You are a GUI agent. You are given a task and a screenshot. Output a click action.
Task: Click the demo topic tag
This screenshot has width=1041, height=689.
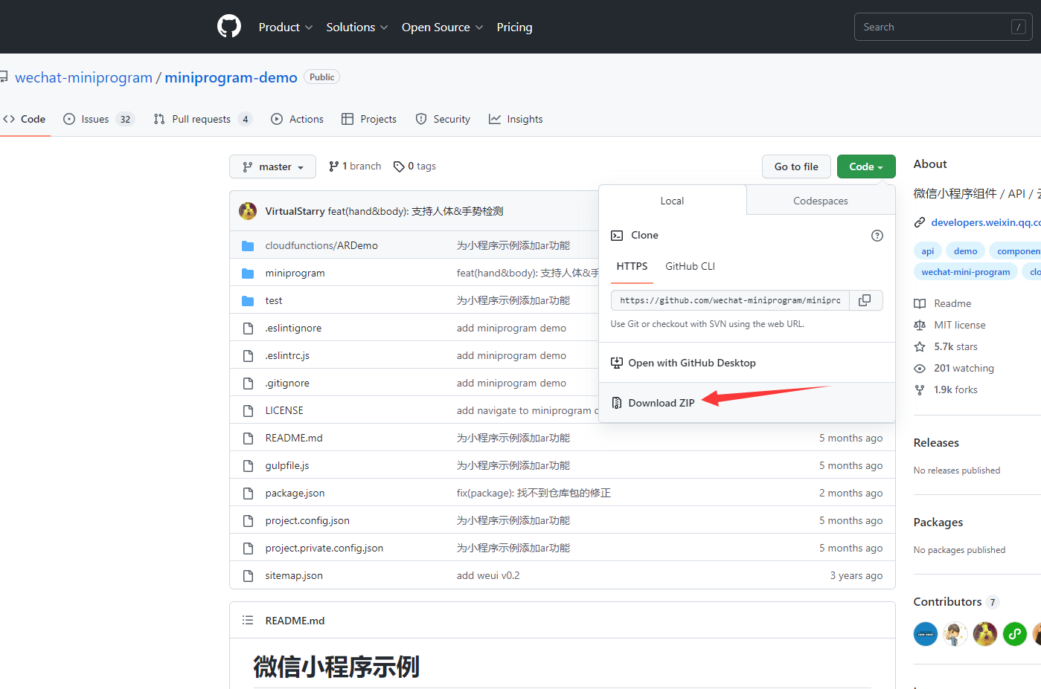tap(966, 251)
